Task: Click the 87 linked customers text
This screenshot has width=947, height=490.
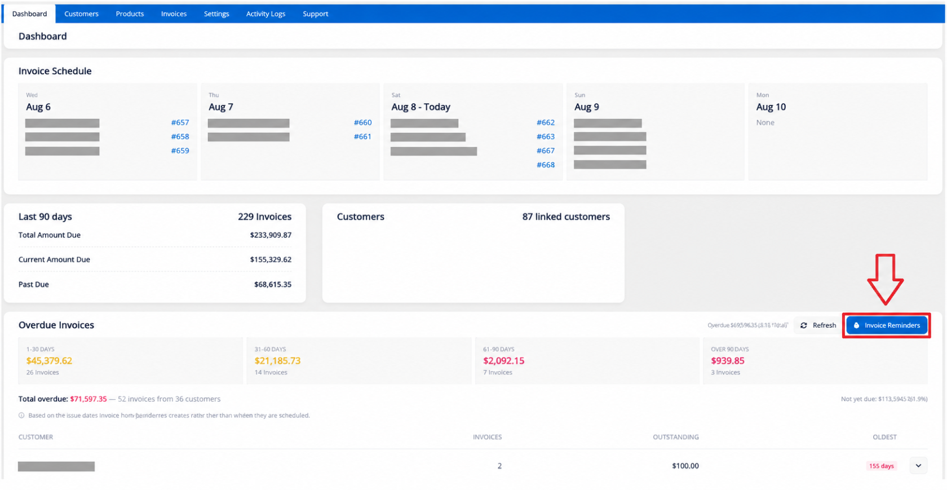Action: [566, 217]
